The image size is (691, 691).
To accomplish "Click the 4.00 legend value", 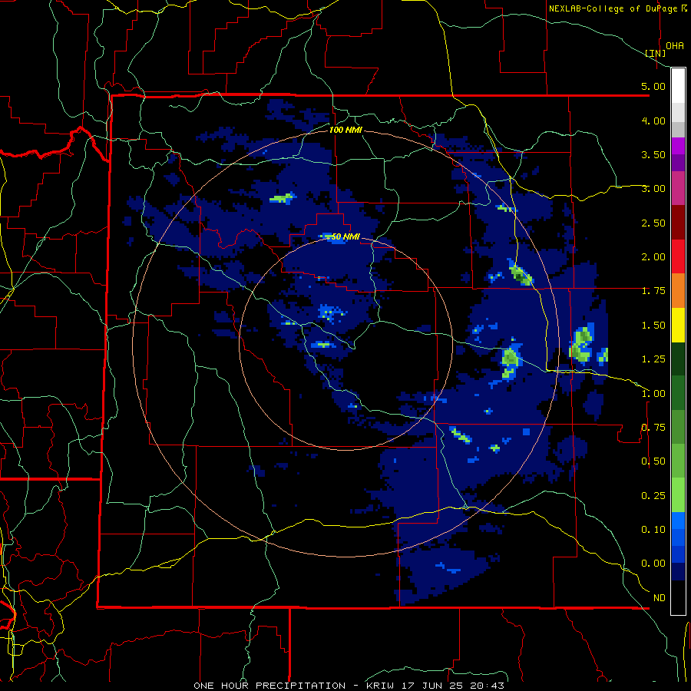I will coord(653,121).
